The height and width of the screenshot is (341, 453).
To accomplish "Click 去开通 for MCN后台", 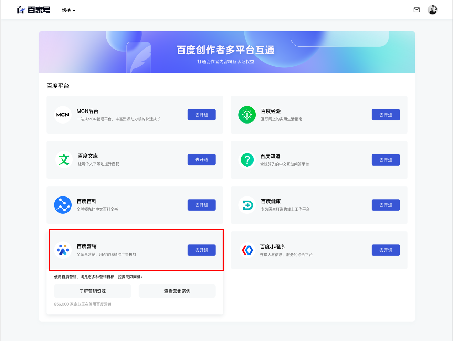I will [202, 115].
